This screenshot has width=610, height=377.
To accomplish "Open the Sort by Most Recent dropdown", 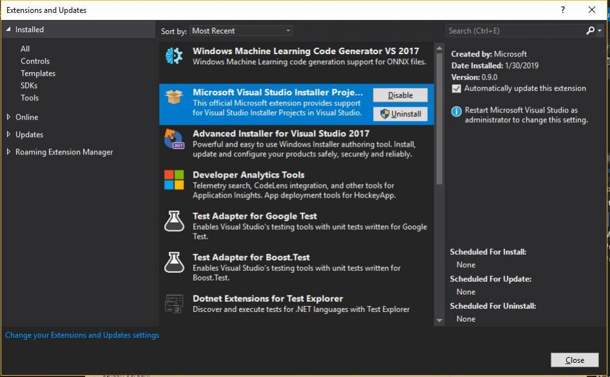I will pyautogui.click(x=241, y=31).
